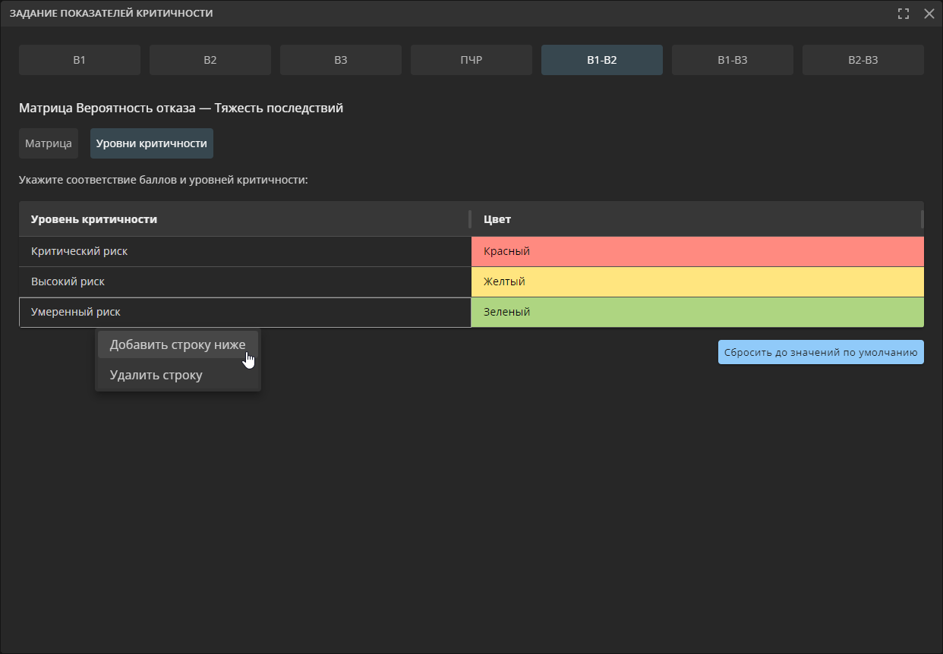The height and width of the screenshot is (654, 943).
Task: Choose Добавить строку ниже from context menu
Action: click(178, 344)
